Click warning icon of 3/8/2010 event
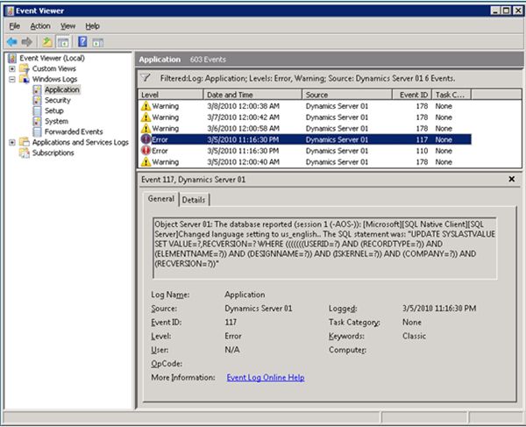The width and height of the screenshot is (526, 427). [x=146, y=106]
